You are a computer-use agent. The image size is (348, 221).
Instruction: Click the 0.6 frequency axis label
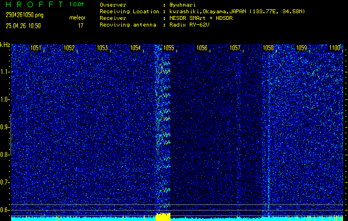tap(4, 210)
